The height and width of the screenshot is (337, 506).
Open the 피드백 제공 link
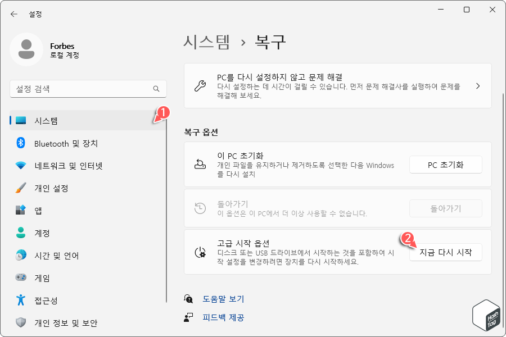pyautogui.click(x=224, y=317)
